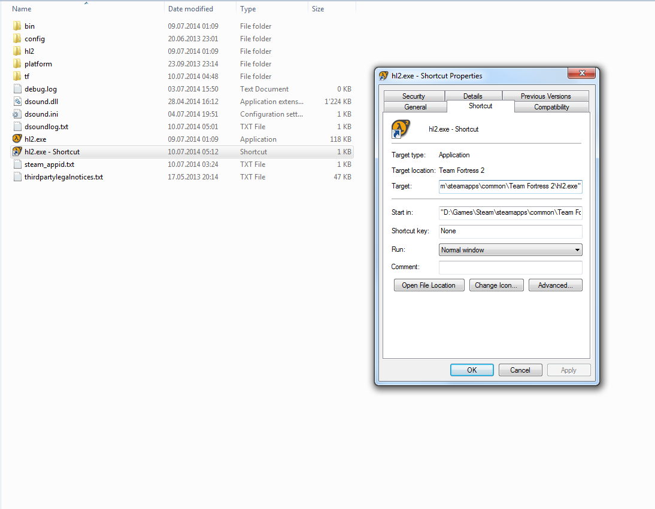Viewport: 655px width, 509px height.
Task: Select the thirdpartylegalnotices.txt file icon
Action: (x=17, y=176)
